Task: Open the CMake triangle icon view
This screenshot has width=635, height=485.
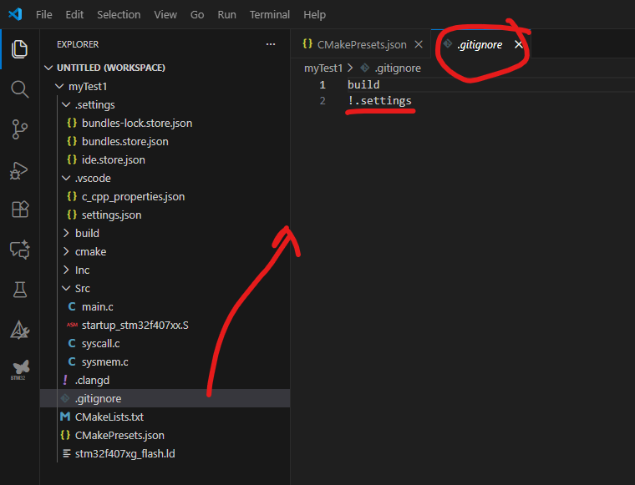Action: (x=19, y=330)
